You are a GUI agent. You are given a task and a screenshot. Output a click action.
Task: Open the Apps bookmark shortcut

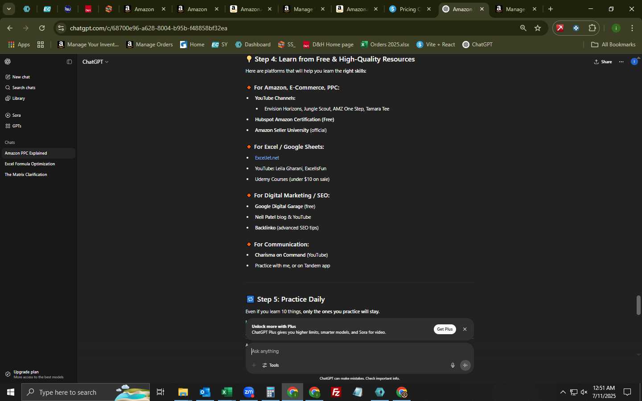tap(19, 45)
